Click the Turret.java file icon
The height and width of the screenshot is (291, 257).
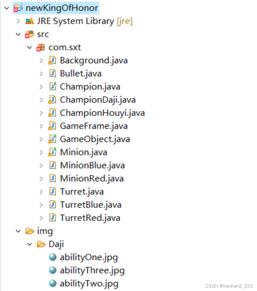(x=53, y=191)
